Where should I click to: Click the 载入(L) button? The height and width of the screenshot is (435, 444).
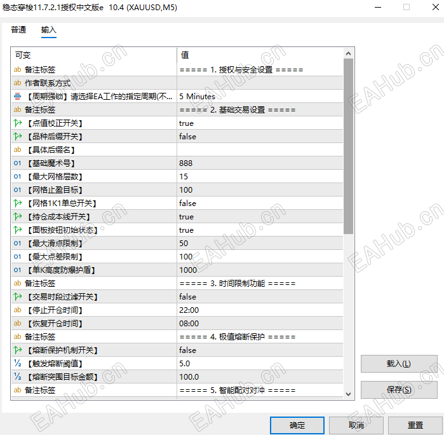pyautogui.click(x=399, y=364)
